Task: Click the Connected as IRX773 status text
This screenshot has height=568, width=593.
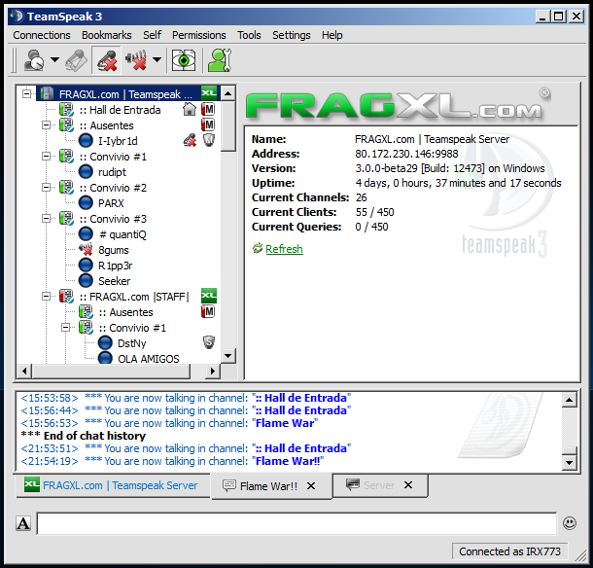Action: pyautogui.click(x=509, y=551)
